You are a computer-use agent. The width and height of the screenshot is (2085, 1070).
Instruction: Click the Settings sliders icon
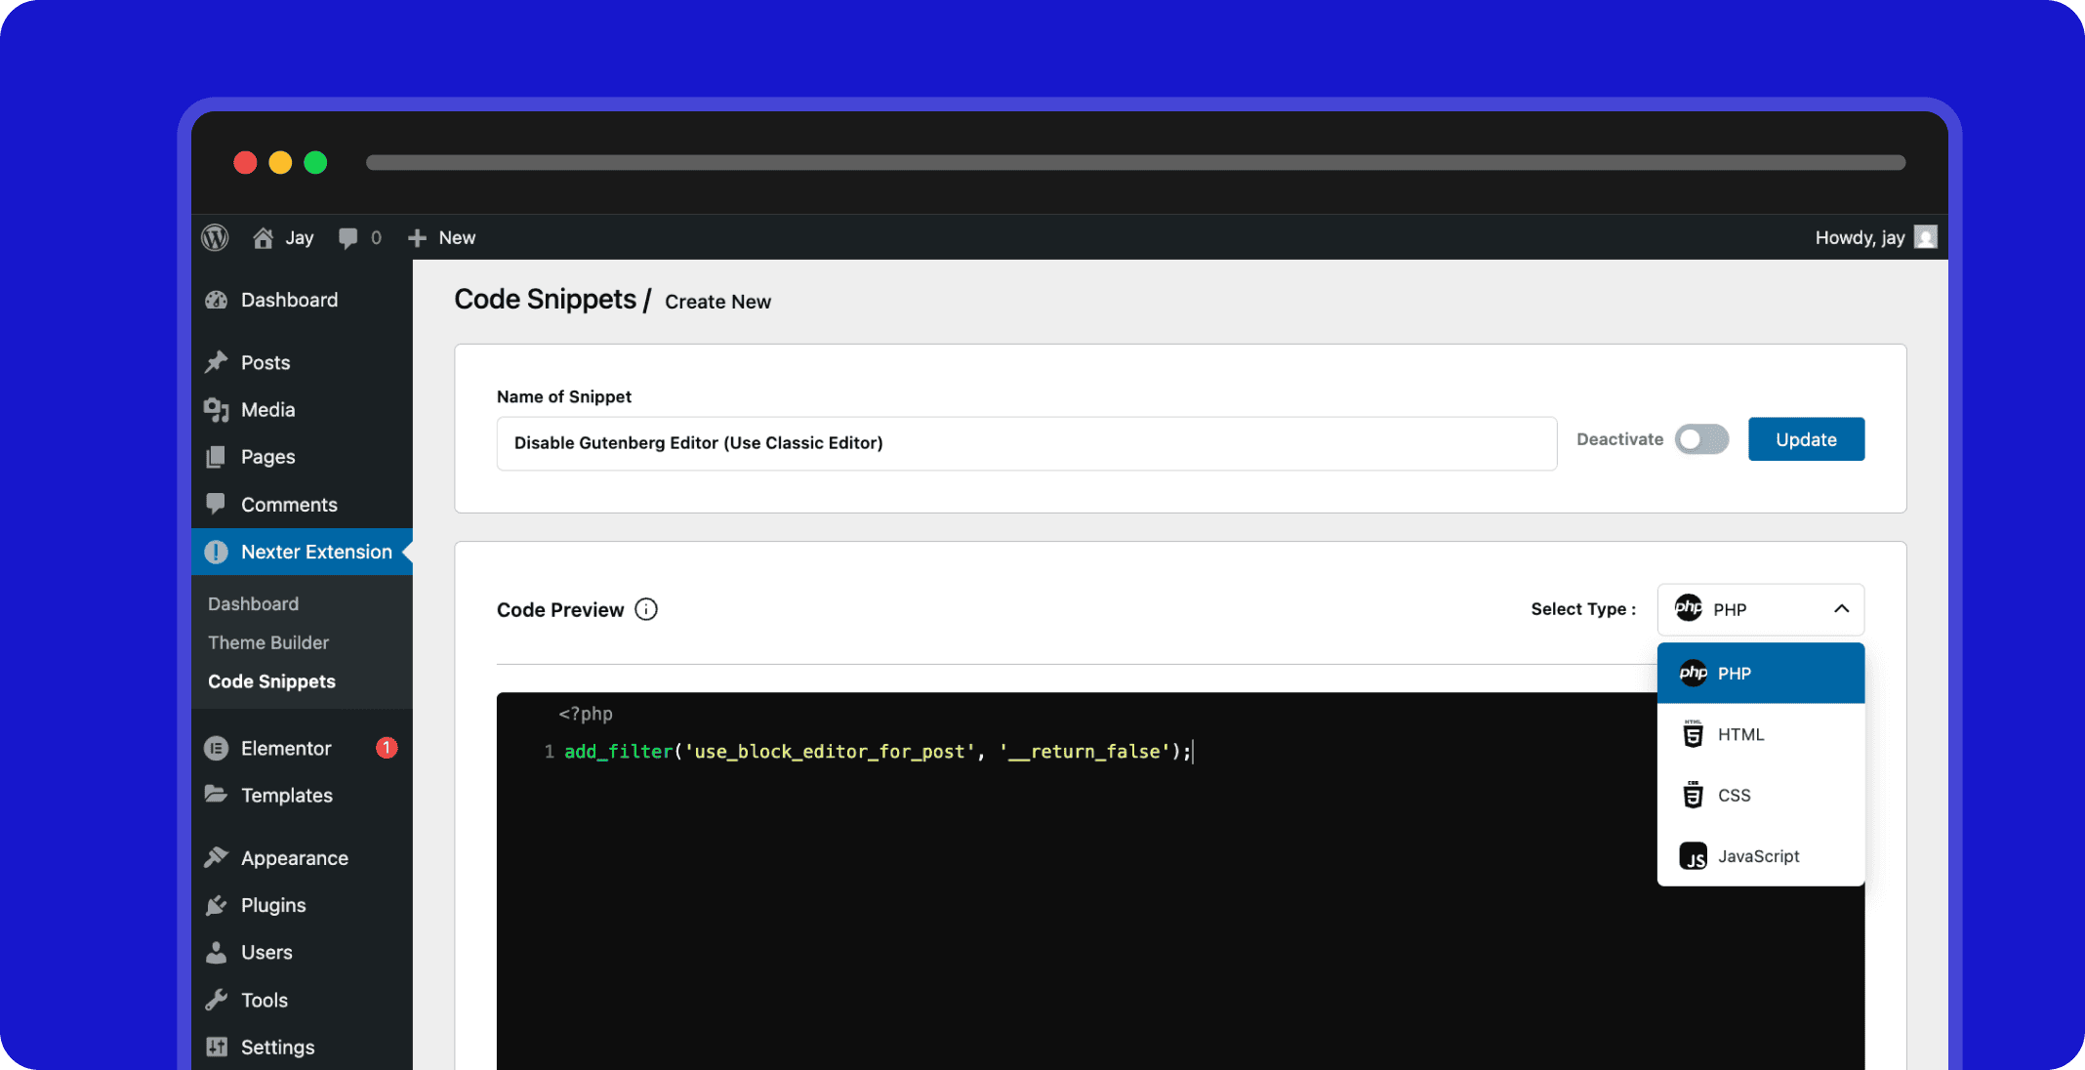point(216,1047)
